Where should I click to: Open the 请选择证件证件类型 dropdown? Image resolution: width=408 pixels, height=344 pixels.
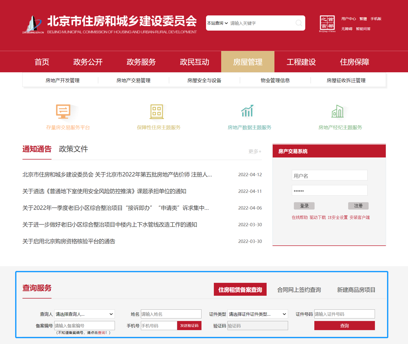coord(258,314)
